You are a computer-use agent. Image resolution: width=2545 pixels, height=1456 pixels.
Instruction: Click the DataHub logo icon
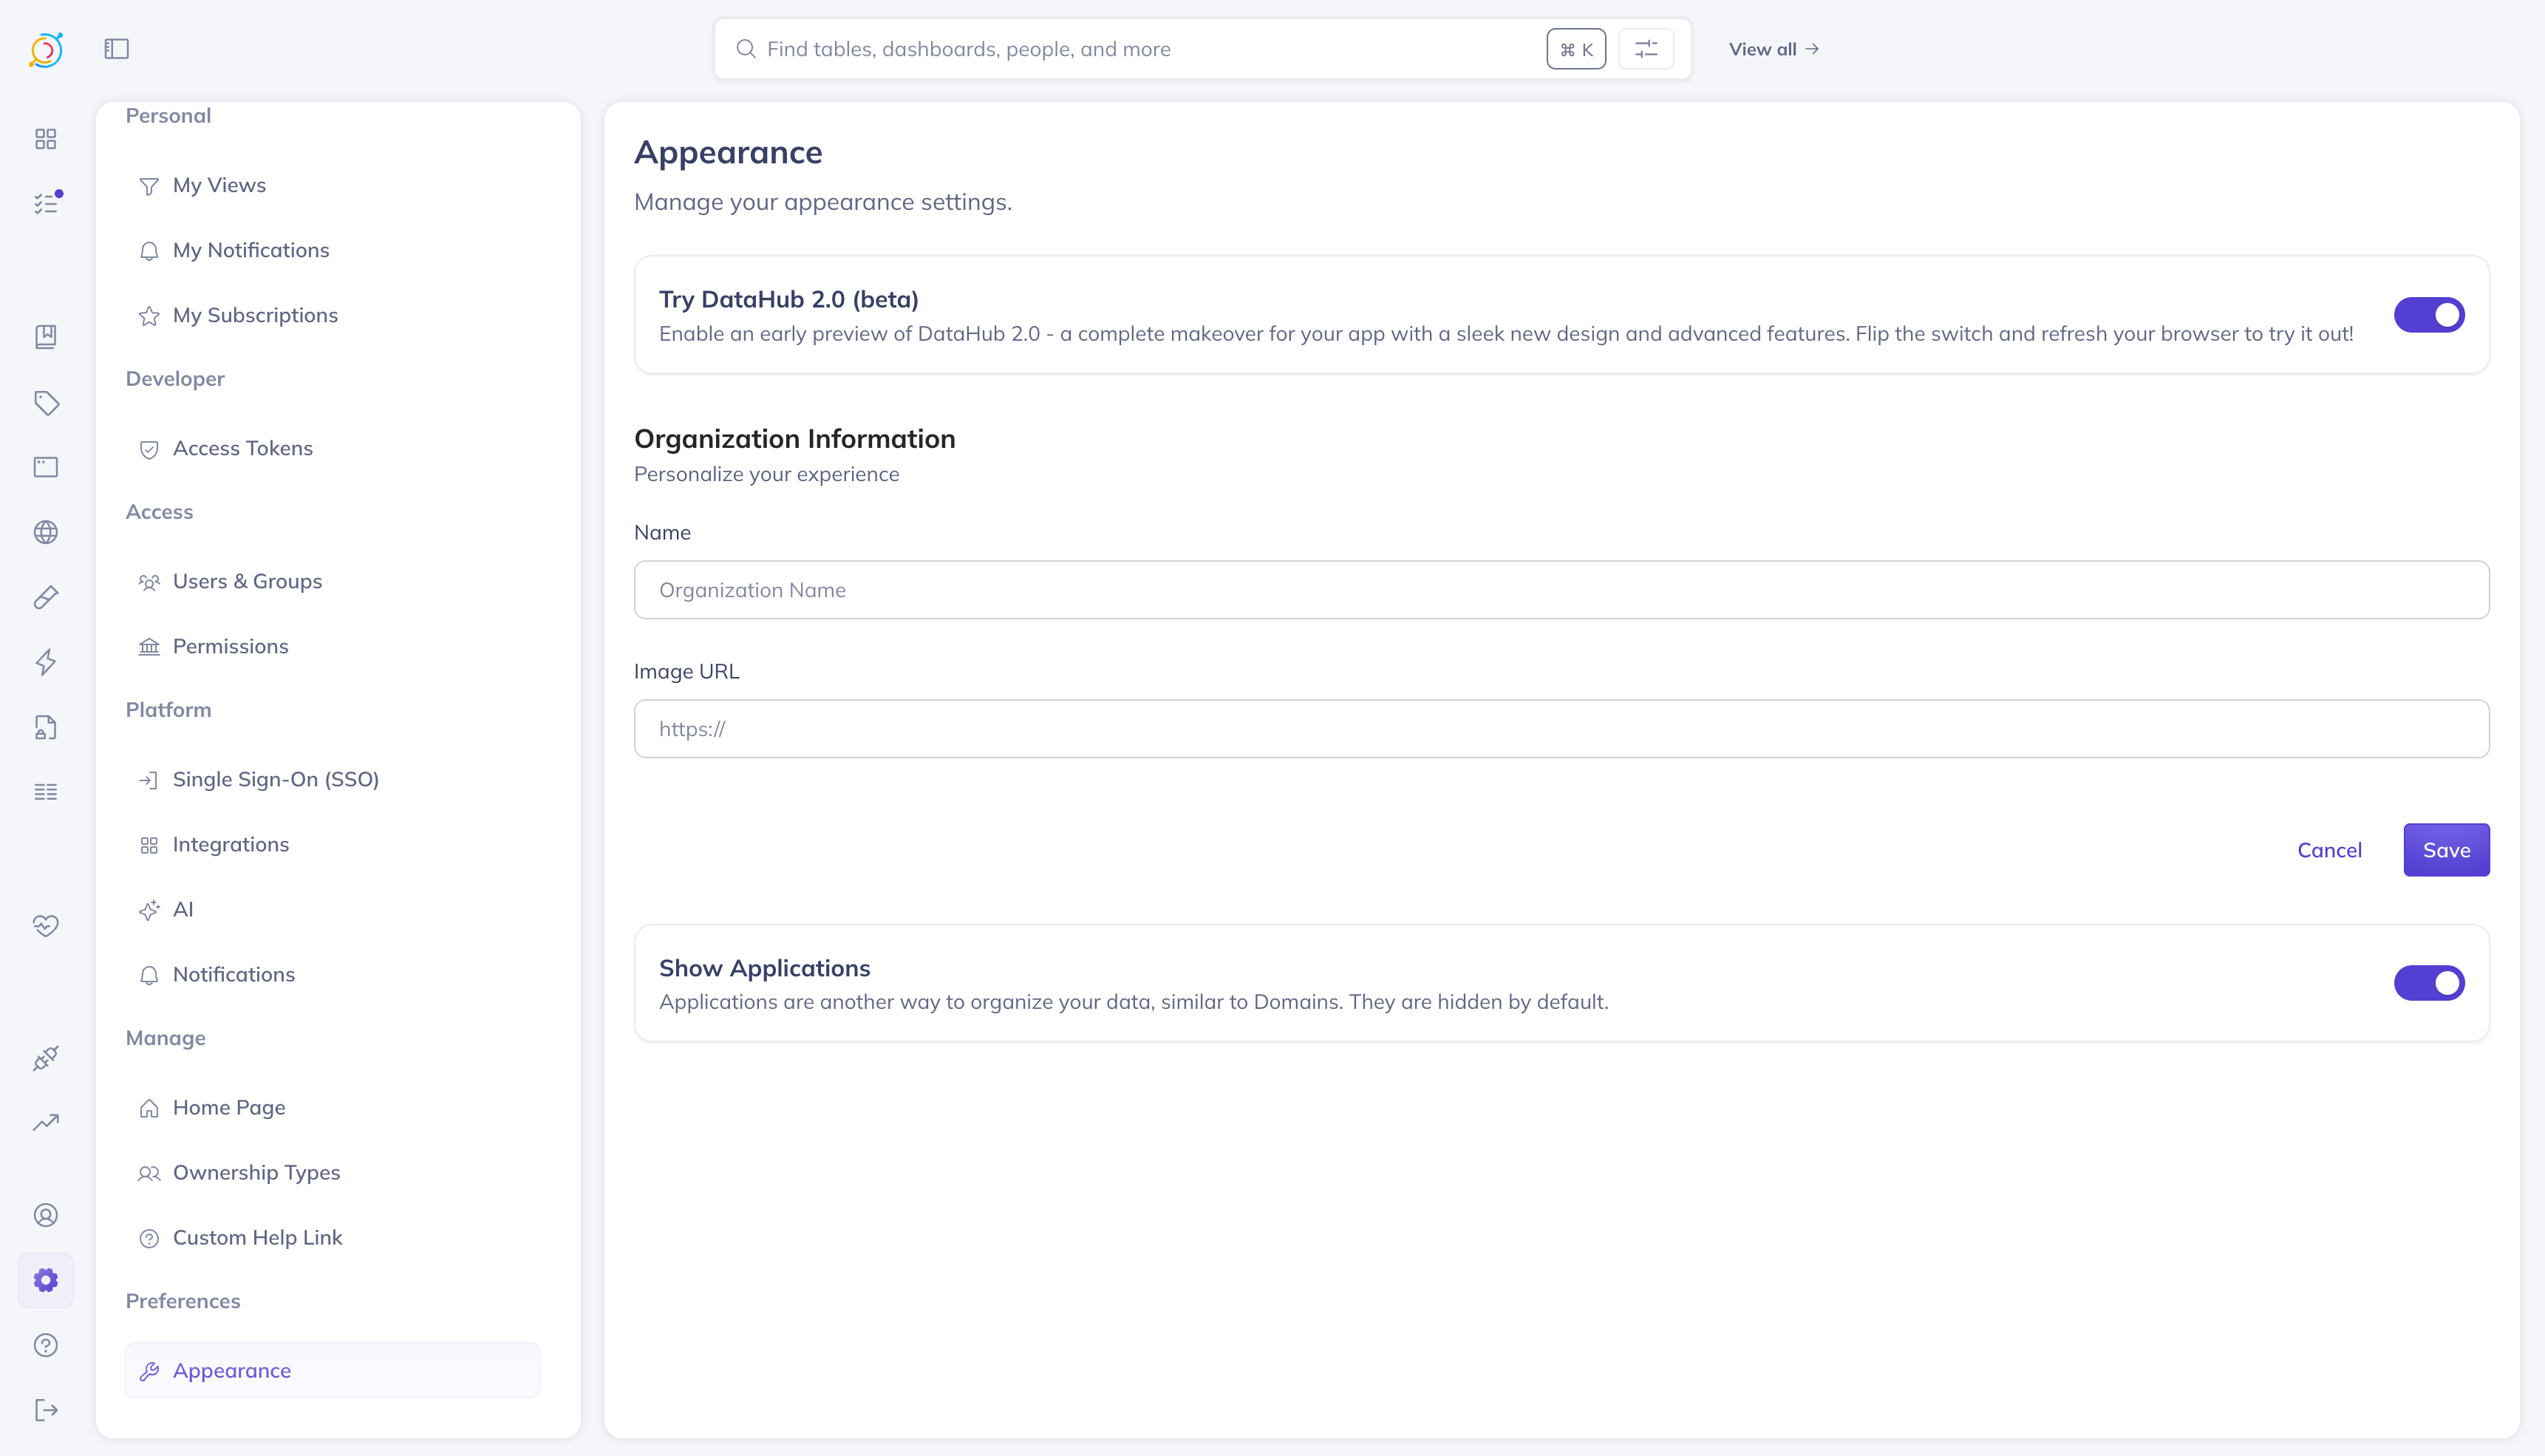tap(46, 49)
